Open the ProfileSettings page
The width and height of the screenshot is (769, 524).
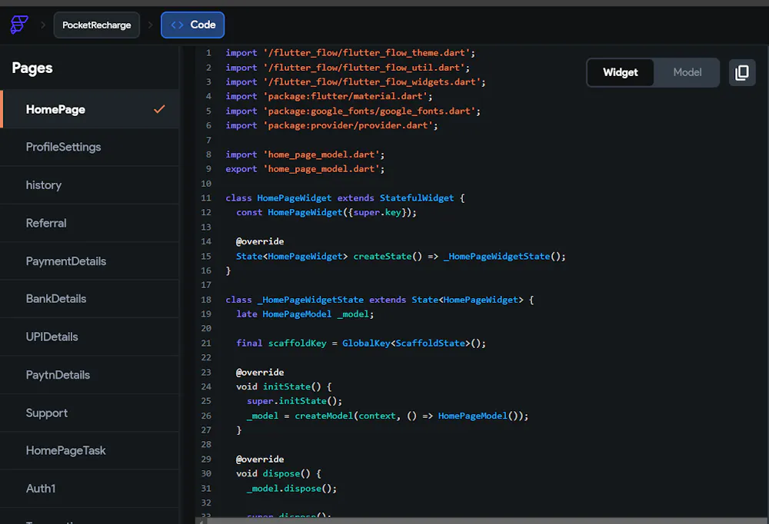click(x=90, y=147)
